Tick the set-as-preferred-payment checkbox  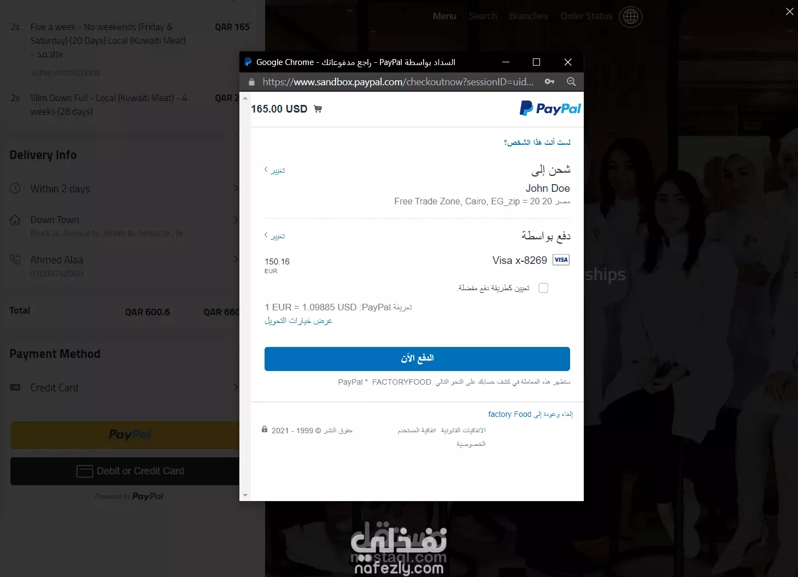[543, 288]
